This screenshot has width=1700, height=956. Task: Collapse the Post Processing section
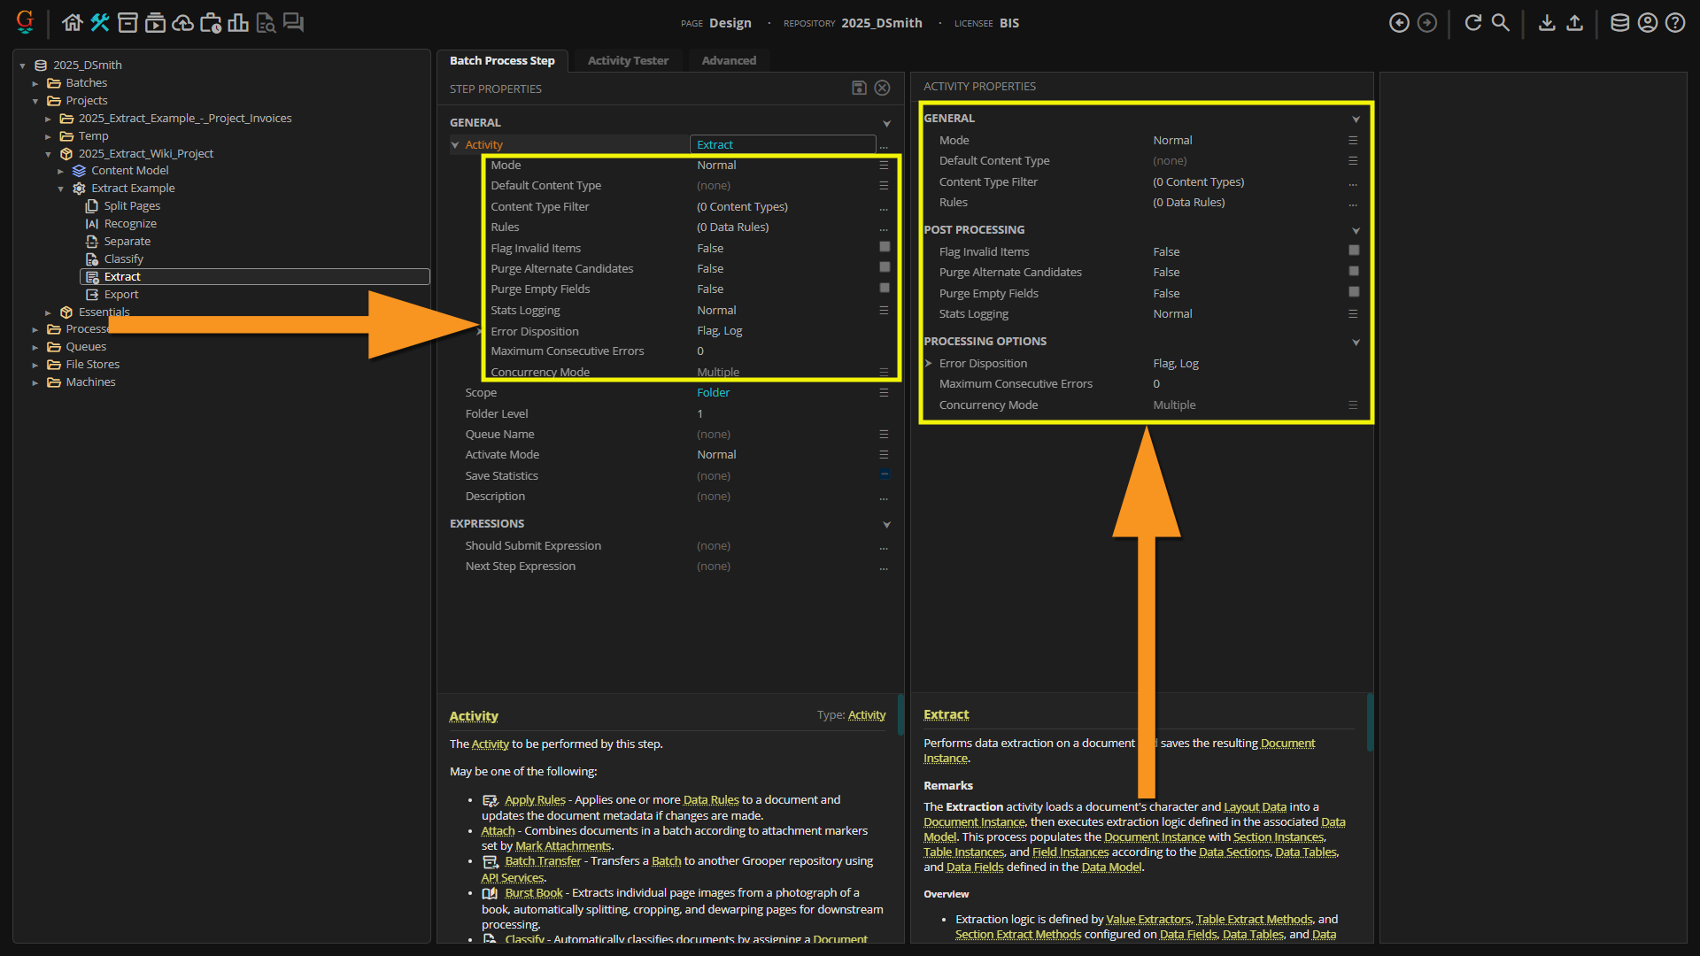pyautogui.click(x=1356, y=230)
